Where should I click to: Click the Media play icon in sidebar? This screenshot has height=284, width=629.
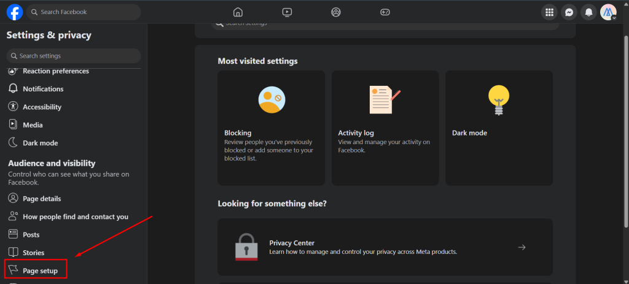[x=14, y=125]
